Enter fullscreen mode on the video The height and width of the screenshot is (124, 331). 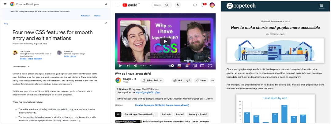click(x=210, y=65)
